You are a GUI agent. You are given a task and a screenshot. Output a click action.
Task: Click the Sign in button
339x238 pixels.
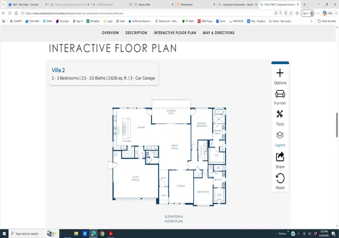(x=307, y=13)
